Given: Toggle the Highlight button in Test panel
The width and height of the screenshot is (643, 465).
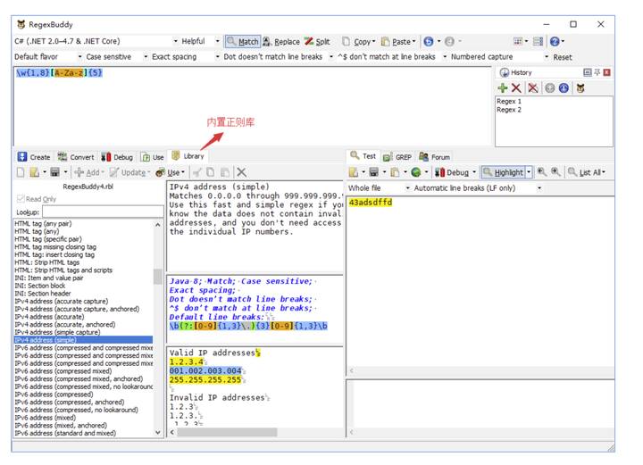Looking at the screenshot, I should point(504,172).
